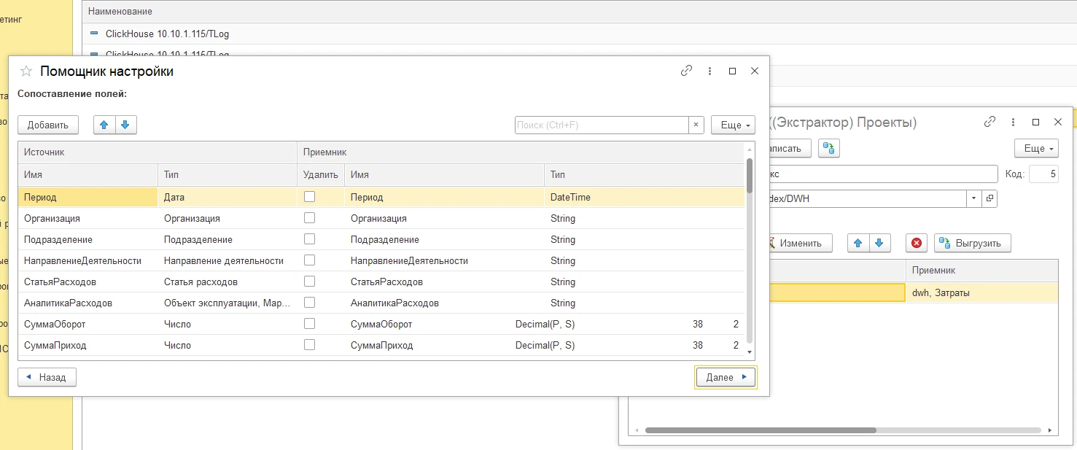Open the dropdown arrow of the DWH field
The image size is (1077, 450).
(x=975, y=198)
